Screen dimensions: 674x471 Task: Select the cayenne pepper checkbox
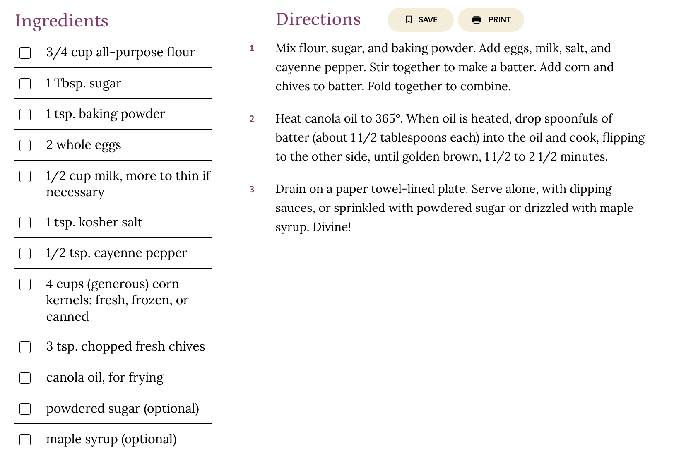pos(25,254)
